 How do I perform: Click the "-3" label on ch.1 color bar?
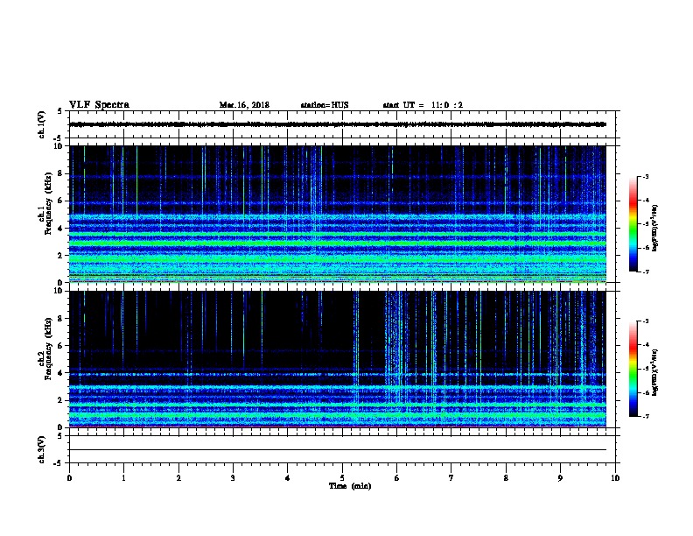[x=645, y=176]
